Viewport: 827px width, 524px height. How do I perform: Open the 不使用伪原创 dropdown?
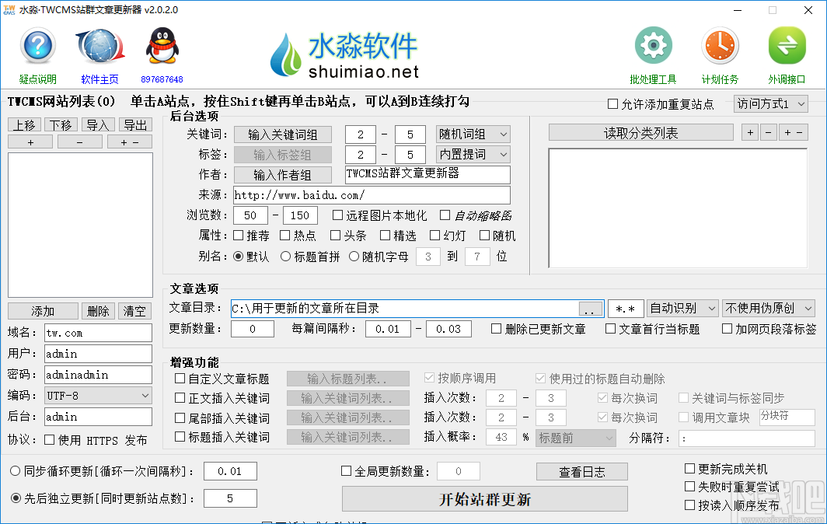point(766,308)
